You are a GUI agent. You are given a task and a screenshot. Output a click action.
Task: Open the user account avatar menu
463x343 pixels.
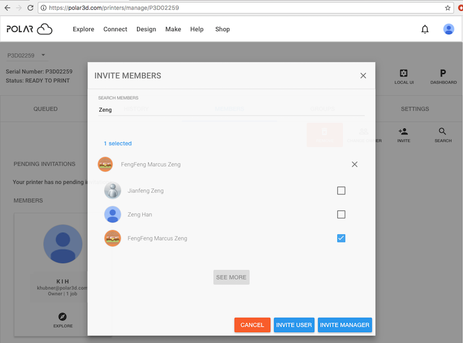(x=448, y=29)
